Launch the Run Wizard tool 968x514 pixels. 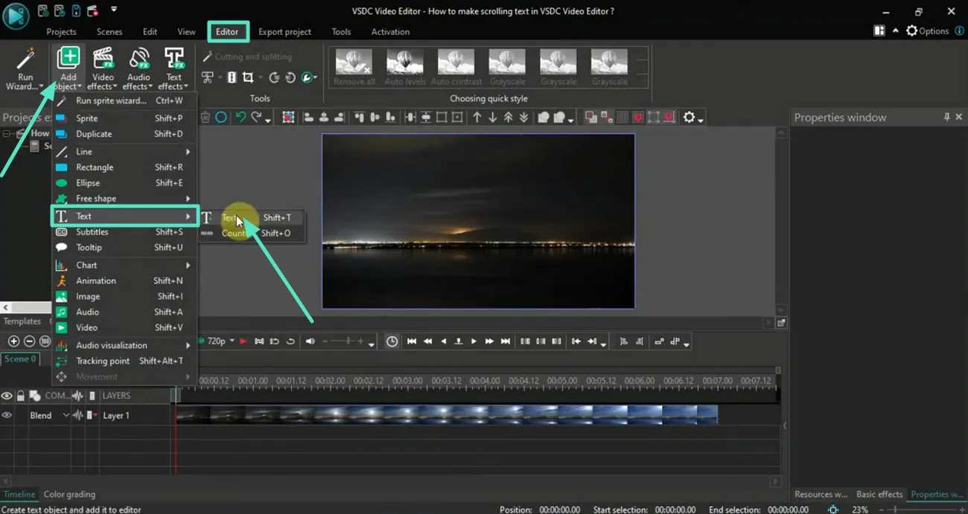(25, 68)
